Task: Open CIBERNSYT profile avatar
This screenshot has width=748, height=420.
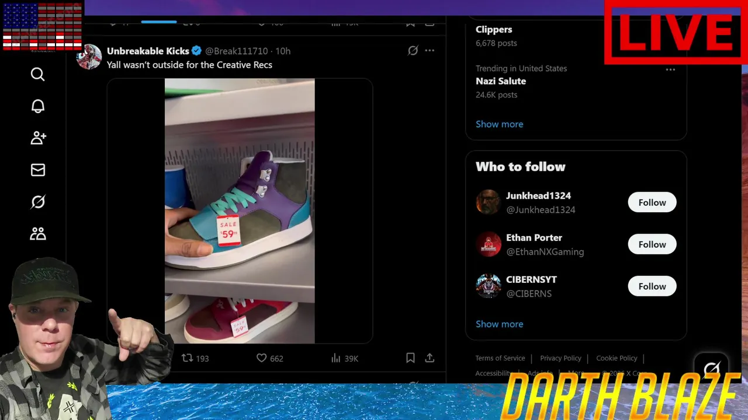Action: point(488,286)
